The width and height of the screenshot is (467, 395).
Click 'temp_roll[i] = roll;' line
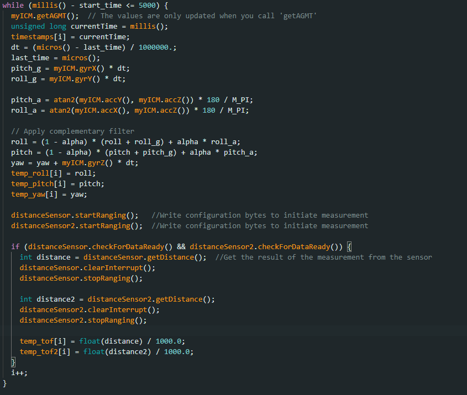[x=54, y=173]
